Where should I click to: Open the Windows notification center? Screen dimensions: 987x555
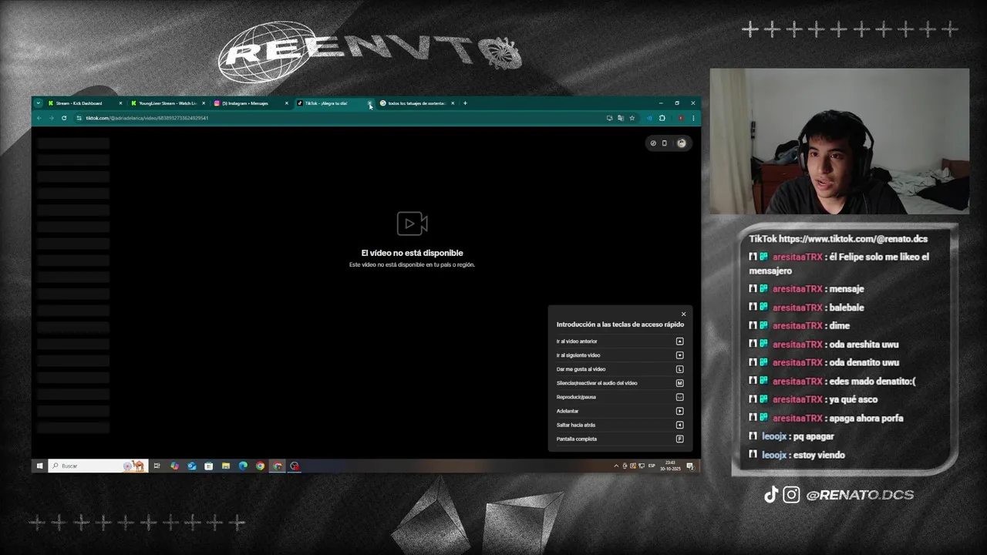click(690, 466)
